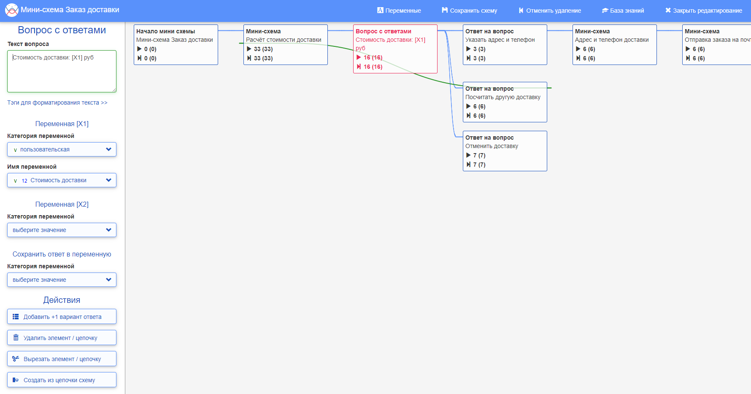Click Вырезать элемент / цепочку button
Screen dimensions: 751x394
point(62,359)
